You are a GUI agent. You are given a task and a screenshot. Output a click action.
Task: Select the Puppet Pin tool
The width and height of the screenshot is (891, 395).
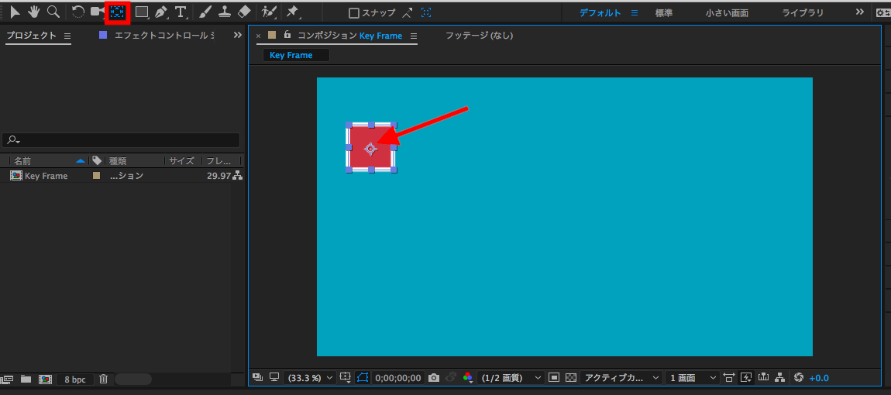pyautogui.click(x=293, y=12)
